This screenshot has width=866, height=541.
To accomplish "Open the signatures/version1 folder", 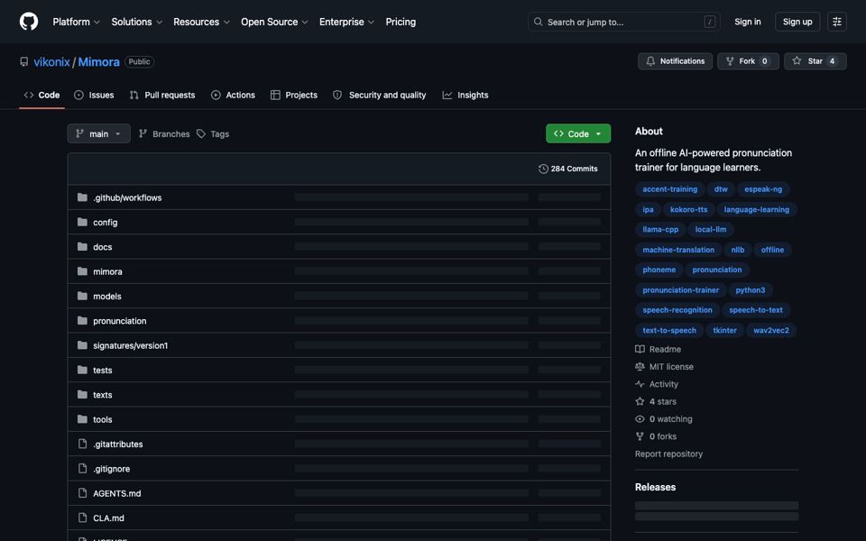I will [x=130, y=345].
